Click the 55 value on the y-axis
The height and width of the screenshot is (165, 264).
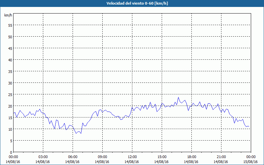coord(10,25)
